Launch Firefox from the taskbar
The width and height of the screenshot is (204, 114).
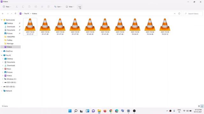tap(105, 111)
